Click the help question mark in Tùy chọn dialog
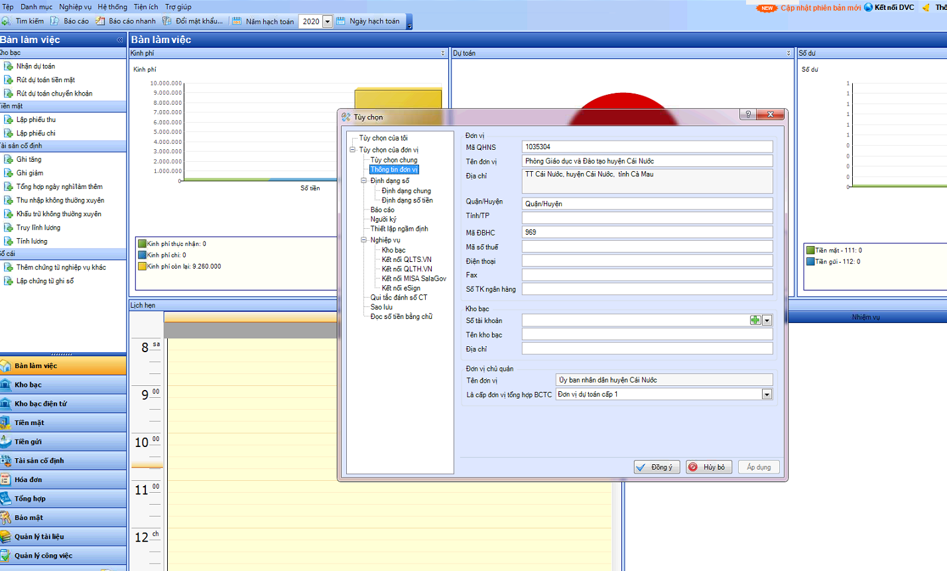 point(748,115)
